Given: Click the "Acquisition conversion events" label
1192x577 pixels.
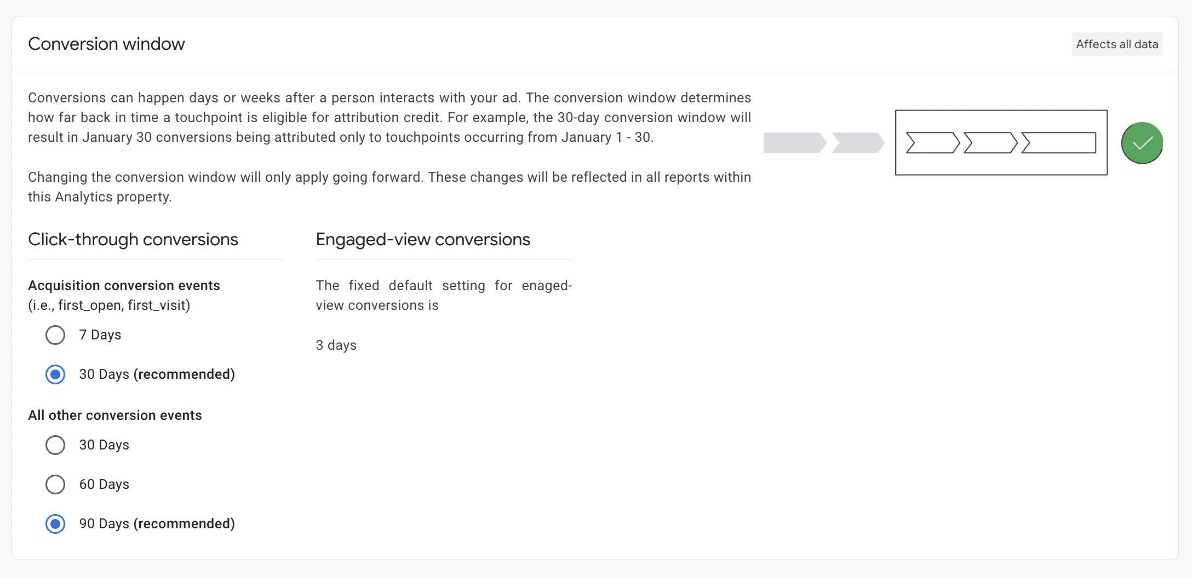Looking at the screenshot, I should tap(124, 285).
